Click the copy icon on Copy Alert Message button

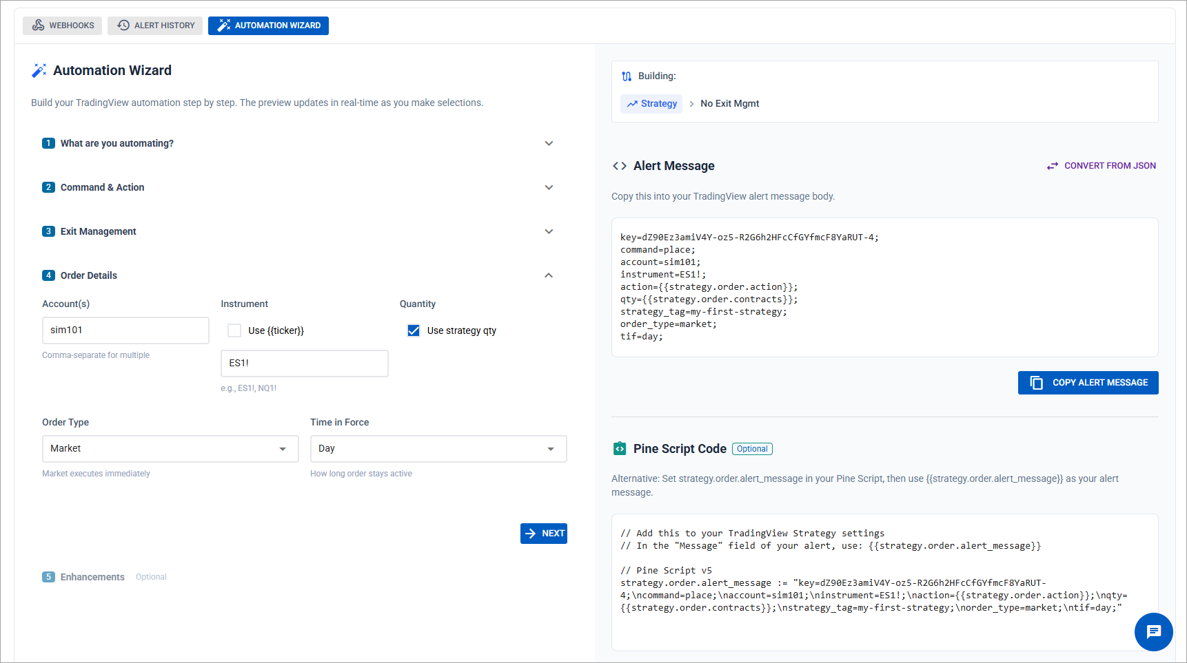point(1037,383)
